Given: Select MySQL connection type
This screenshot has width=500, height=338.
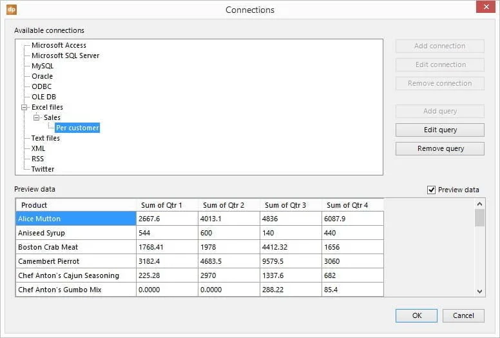Looking at the screenshot, I should point(43,66).
